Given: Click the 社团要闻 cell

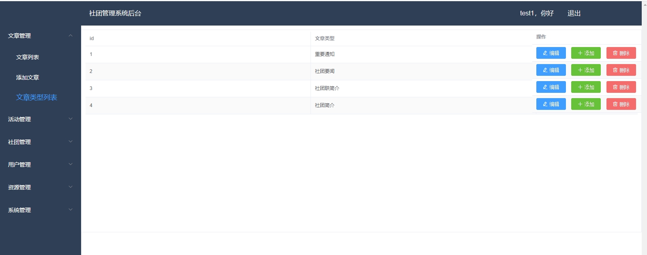Looking at the screenshot, I should (421, 71).
